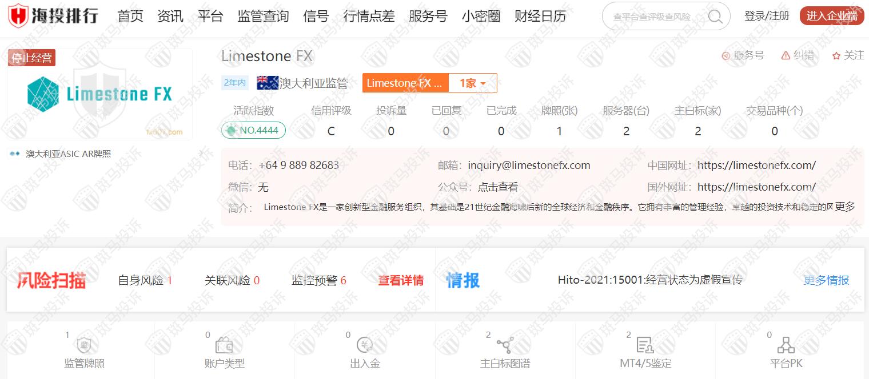This screenshot has width=869, height=379.
Task: Click the 监控预警 6 entry
Action: (319, 280)
